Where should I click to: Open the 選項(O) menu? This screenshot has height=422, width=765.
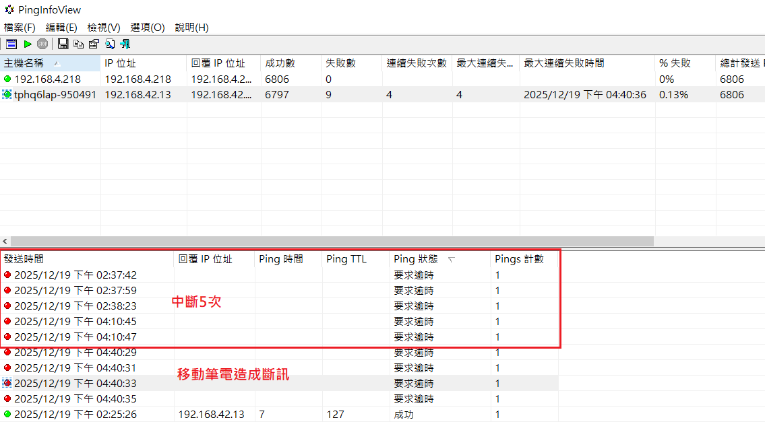pyautogui.click(x=147, y=28)
